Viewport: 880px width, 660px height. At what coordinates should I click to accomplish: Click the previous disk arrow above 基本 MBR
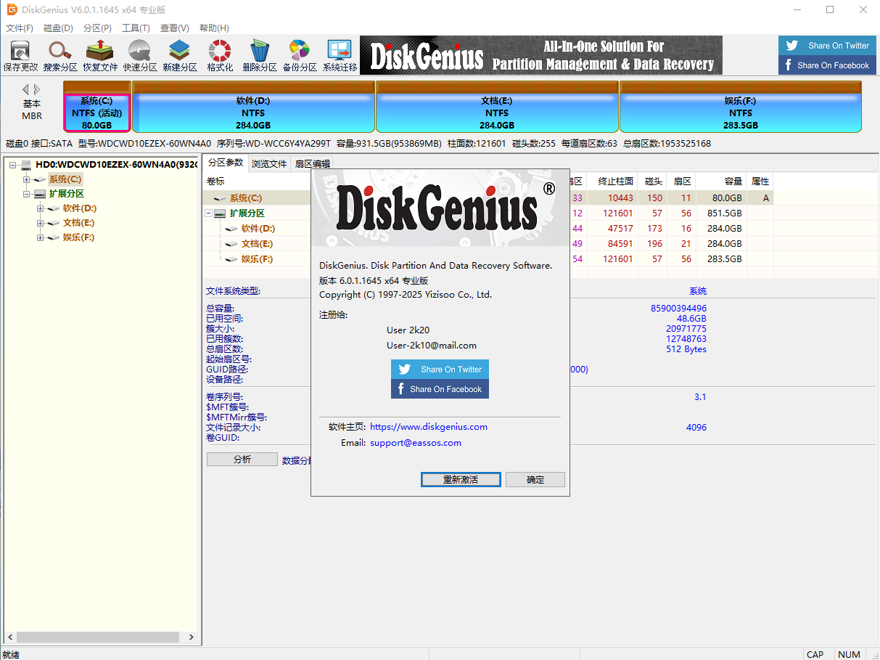tap(26, 89)
